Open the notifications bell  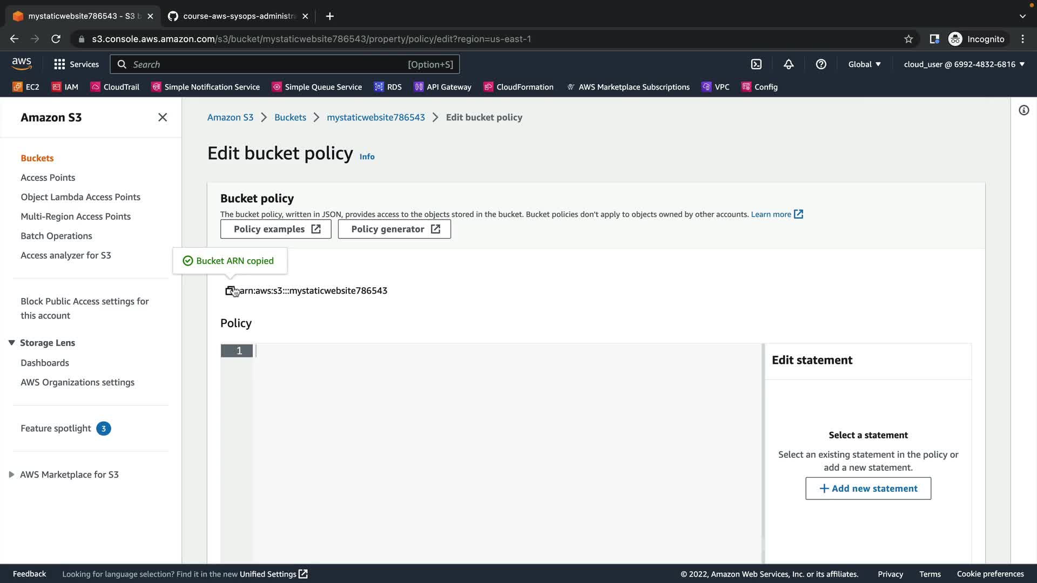tap(789, 64)
